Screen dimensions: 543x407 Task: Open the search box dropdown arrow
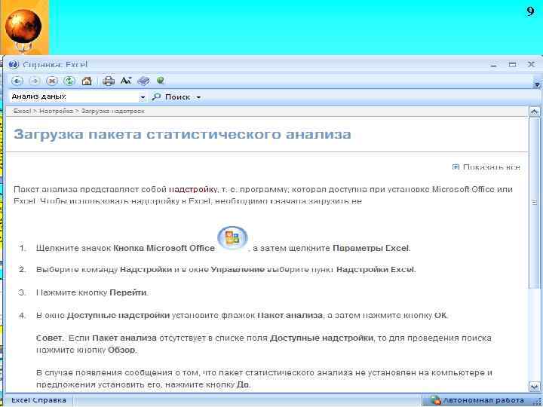pos(143,97)
